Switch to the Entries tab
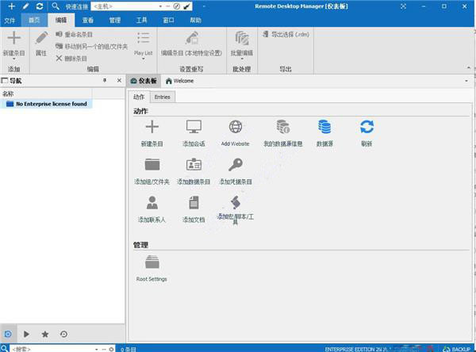This screenshot has height=352, width=476. (x=162, y=97)
